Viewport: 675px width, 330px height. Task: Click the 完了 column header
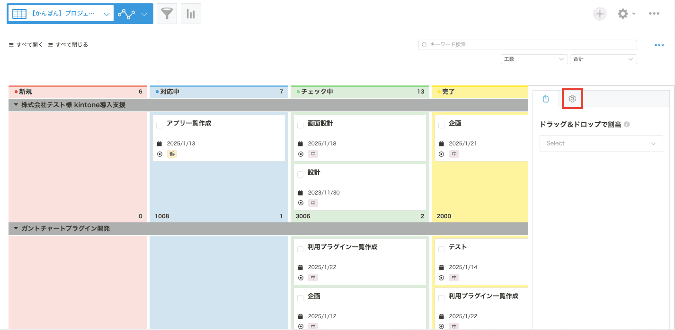(480, 92)
